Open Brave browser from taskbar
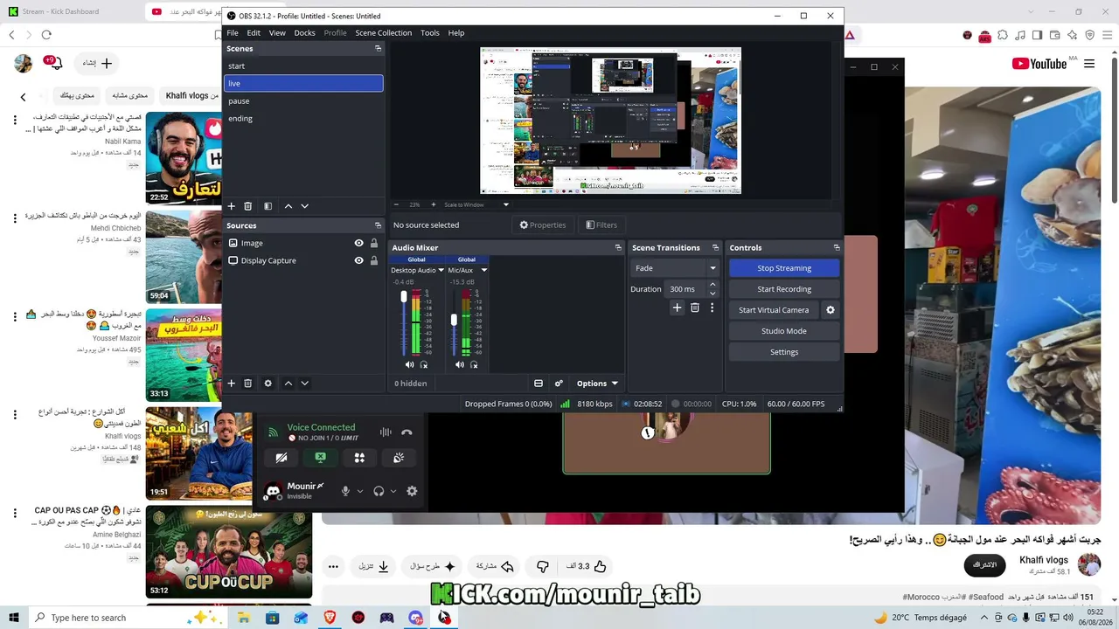The height and width of the screenshot is (629, 1119). click(x=330, y=618)
